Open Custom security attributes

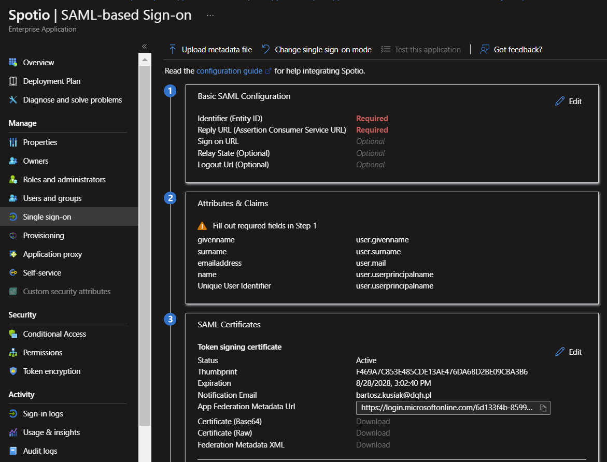[x=67, y=291]
